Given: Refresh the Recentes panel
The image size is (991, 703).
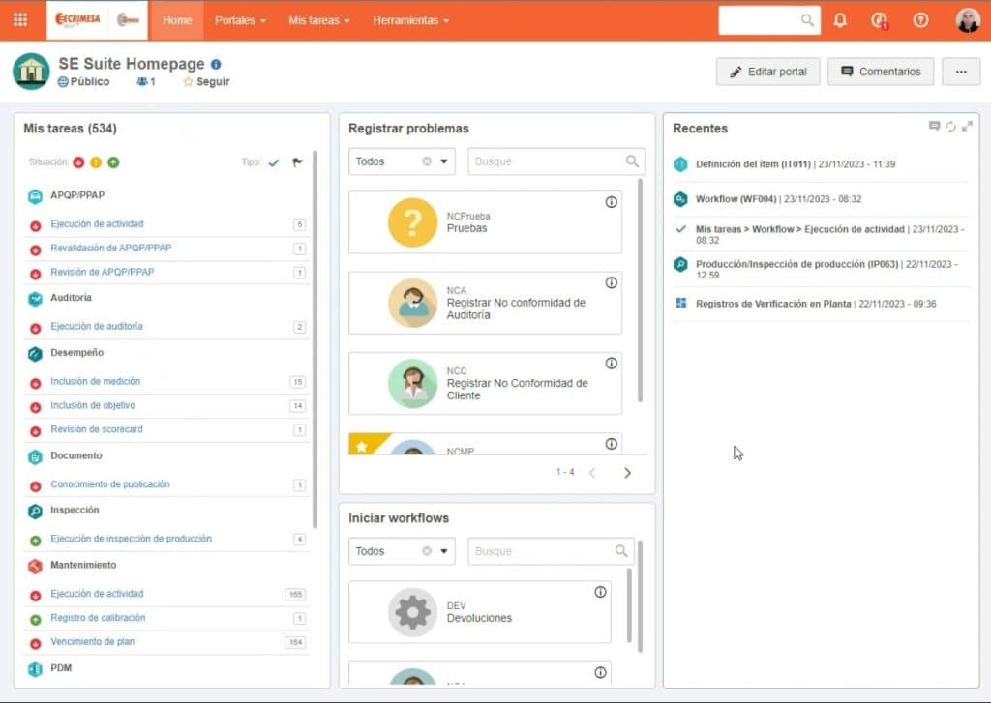Looking at the screenshot, I should click(x=950, y=127).
